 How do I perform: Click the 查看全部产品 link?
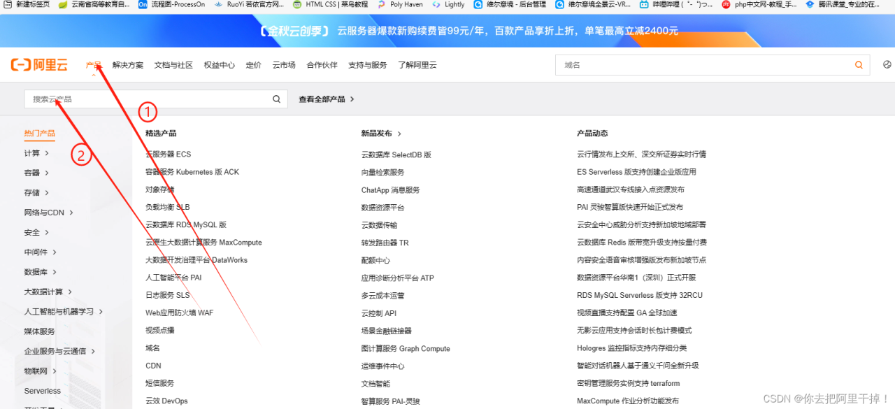326,99
